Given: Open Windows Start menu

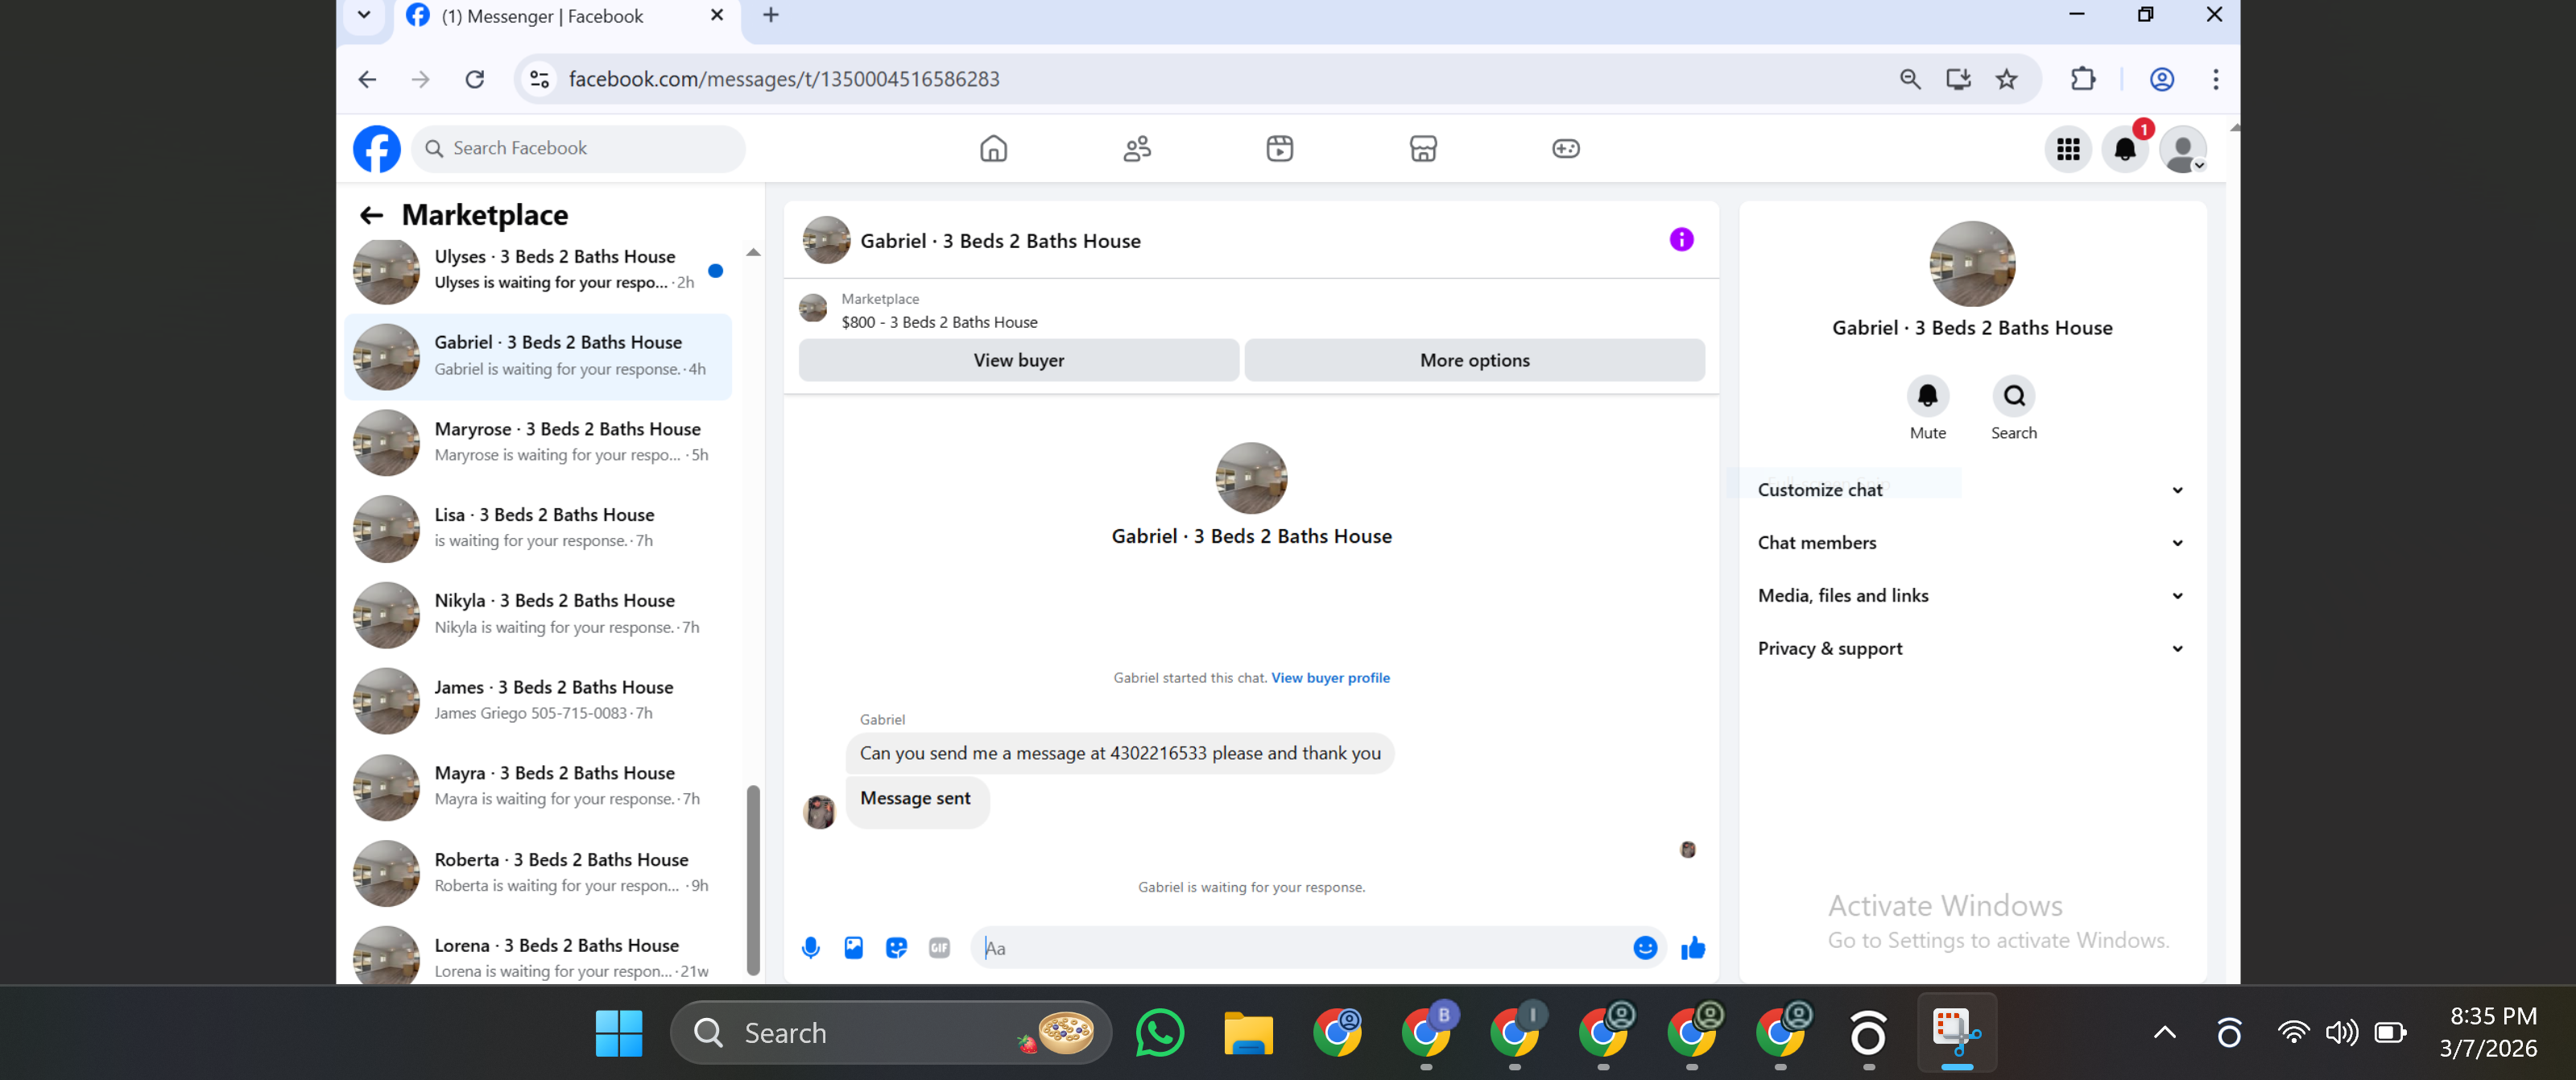Looking at the screenshot, I should [x=619, y=1033].
